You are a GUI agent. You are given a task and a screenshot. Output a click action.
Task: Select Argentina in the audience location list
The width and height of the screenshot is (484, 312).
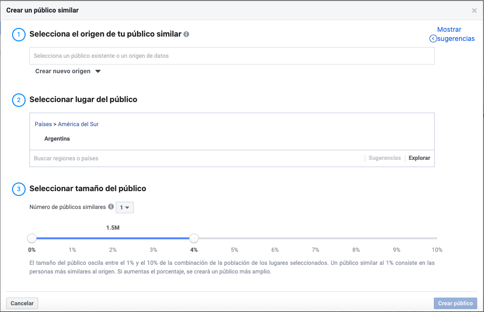57,138
